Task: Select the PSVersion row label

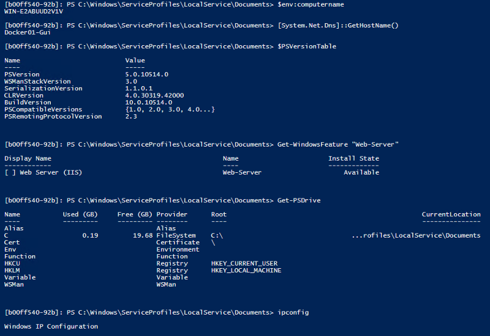Action: pyautogui.click(x=21, y=75)
